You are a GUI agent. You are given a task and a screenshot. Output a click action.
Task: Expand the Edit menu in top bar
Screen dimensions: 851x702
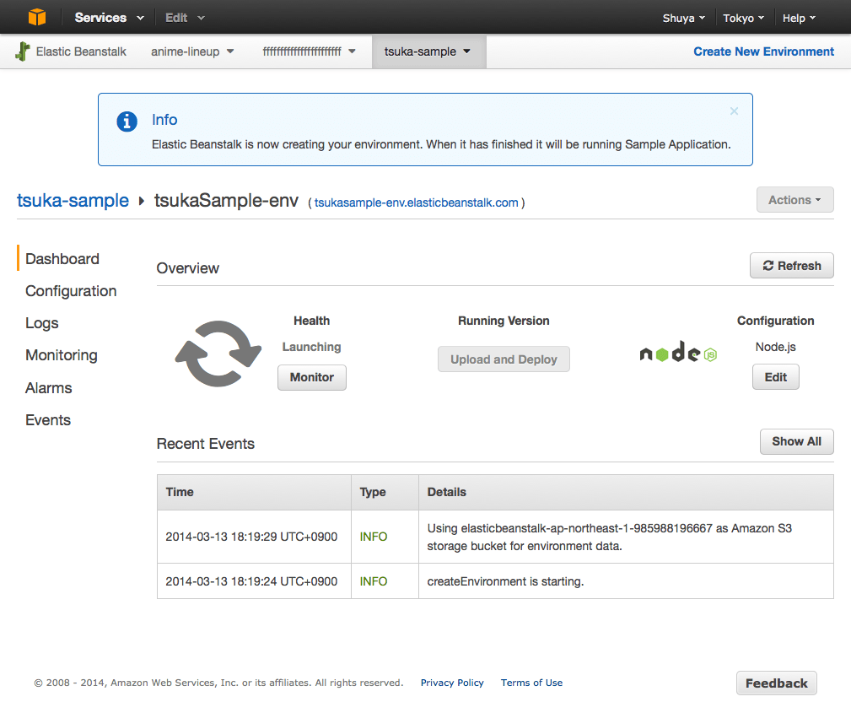tap(185, 18)
